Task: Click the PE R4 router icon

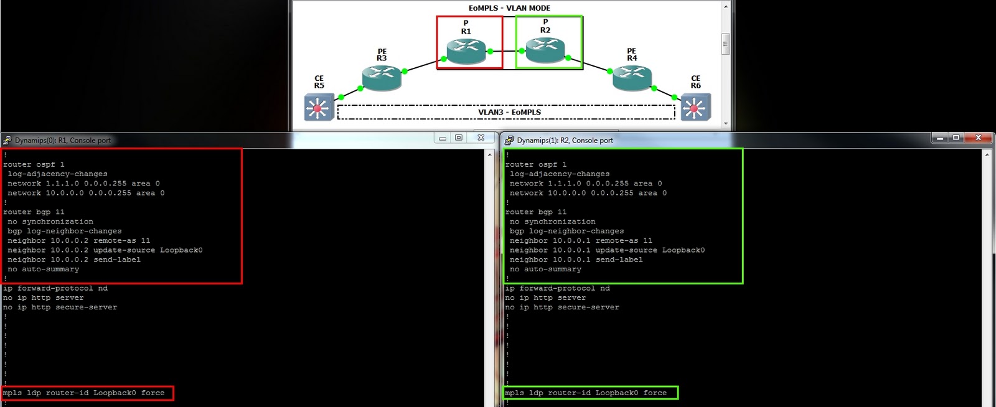Action: point(632,78)
